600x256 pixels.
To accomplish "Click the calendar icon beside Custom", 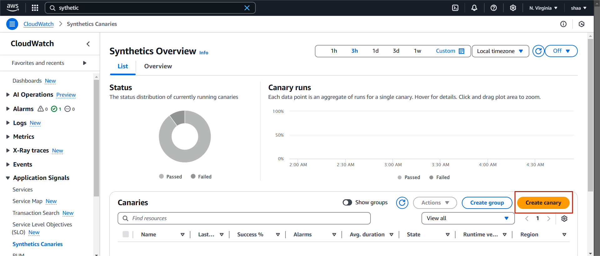I will [x=461, y=51].
